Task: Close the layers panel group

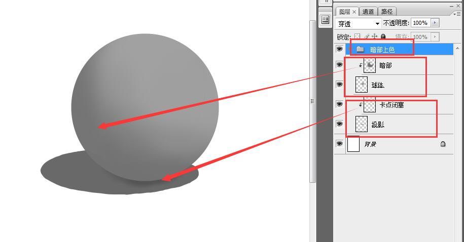Action: point(458,6)
